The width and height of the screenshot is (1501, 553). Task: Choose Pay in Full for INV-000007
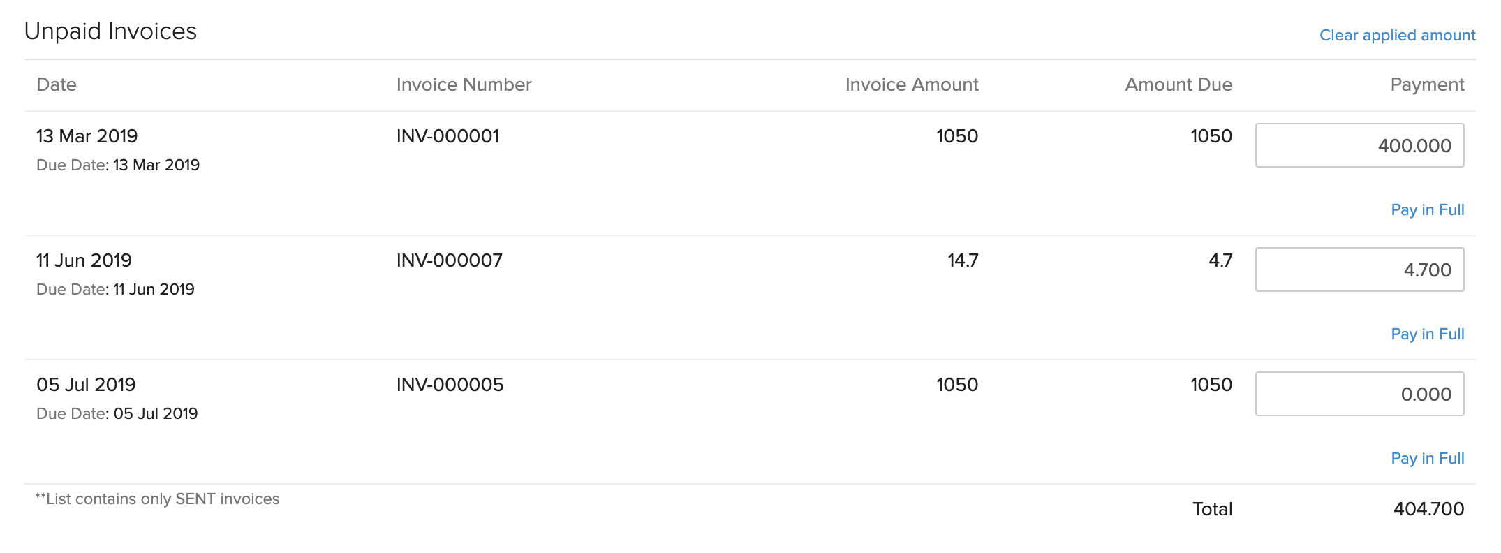pyautogui.click(x=1427, y=334)
